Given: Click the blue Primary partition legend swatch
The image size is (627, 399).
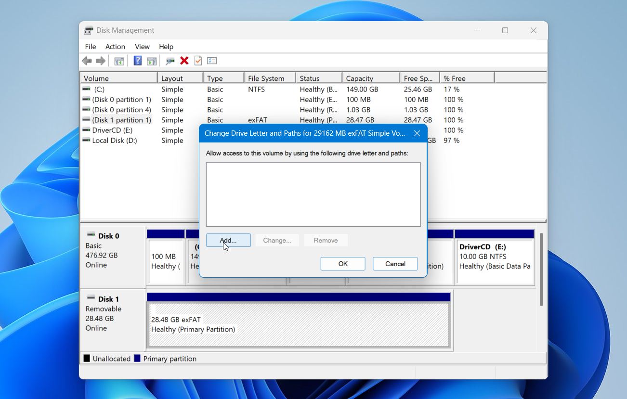Looking at the screenshot, I should (x=137, y=358).
